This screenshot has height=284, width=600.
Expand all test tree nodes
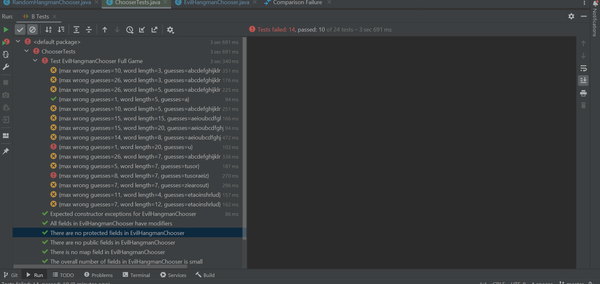pyautogui.click(x=76, y=30)
